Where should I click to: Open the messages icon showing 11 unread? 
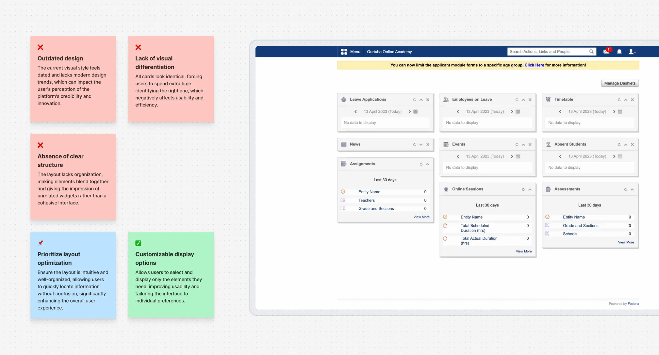coord(606,52)
